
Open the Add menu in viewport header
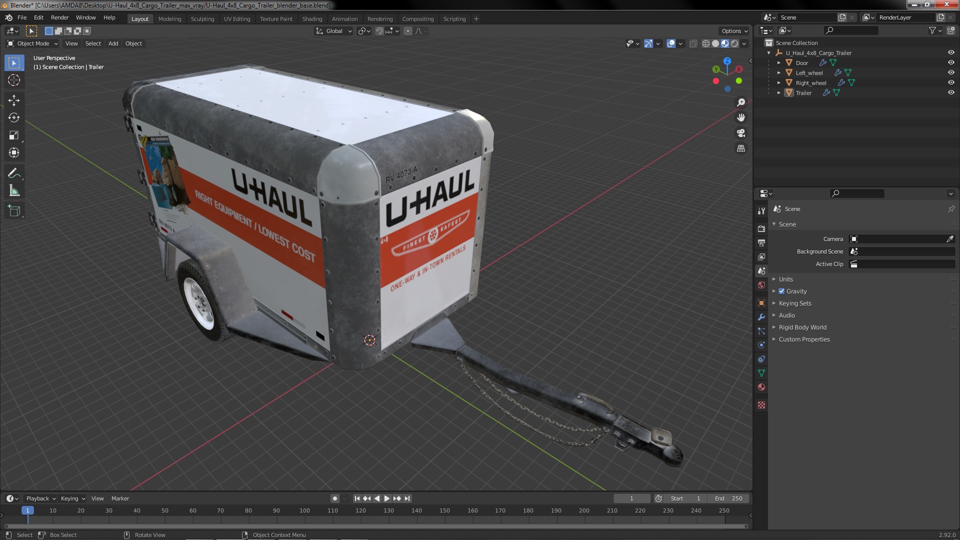(113, 43)
